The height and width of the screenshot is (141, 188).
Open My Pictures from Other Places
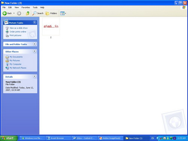pyautogui.click(x=15, y=61)
